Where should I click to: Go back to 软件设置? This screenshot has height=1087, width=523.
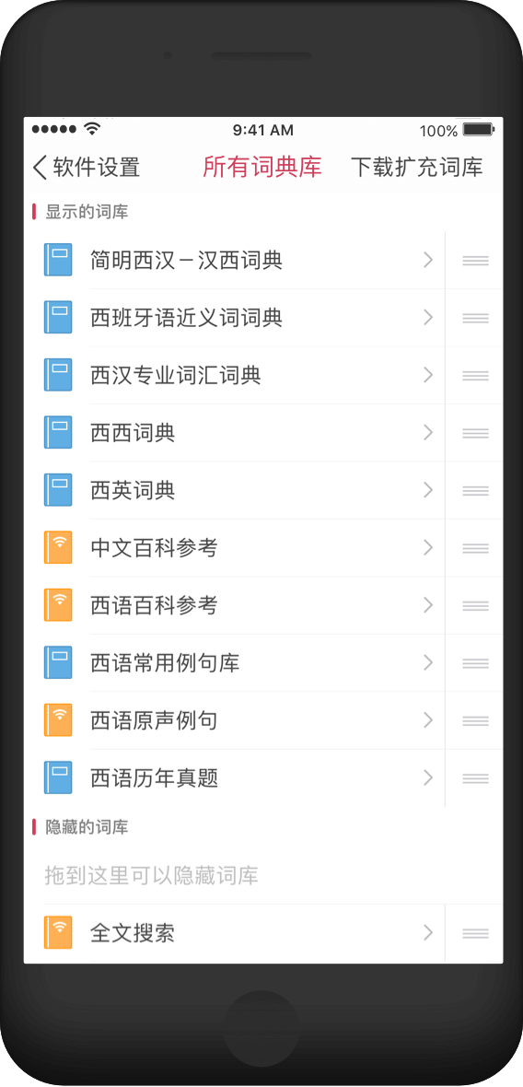click(x=86, y=167)
